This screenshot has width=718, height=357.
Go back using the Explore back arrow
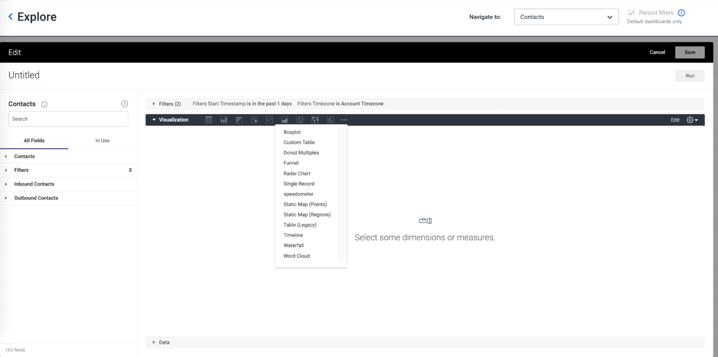click(x=10, y=17)
